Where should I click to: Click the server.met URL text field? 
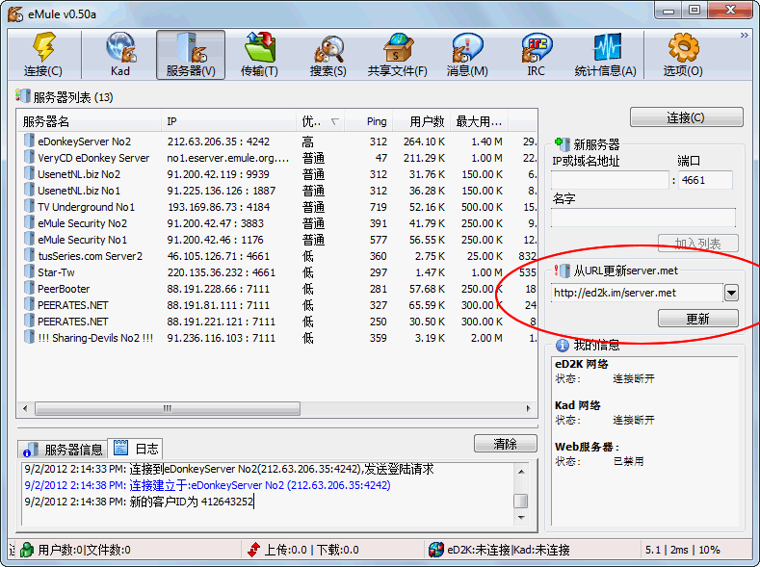(x=638, y=293)
